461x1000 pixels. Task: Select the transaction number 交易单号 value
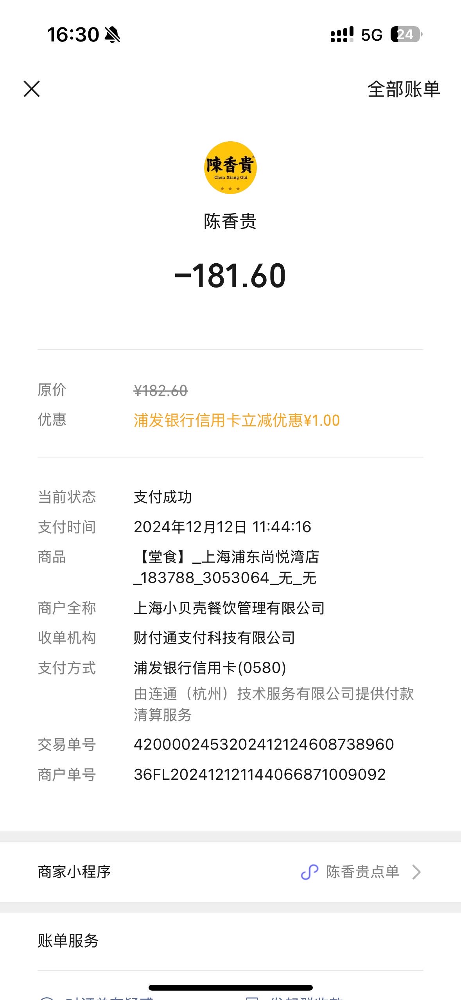(x=264, y=744)
